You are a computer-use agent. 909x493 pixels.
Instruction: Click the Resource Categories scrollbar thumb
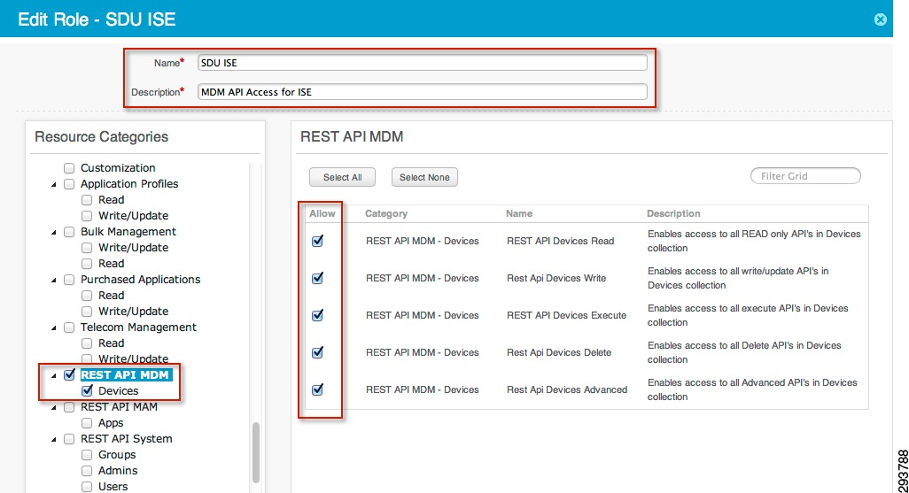click(256, 452)
